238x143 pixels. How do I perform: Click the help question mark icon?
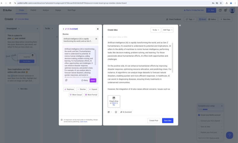point(220,10)
